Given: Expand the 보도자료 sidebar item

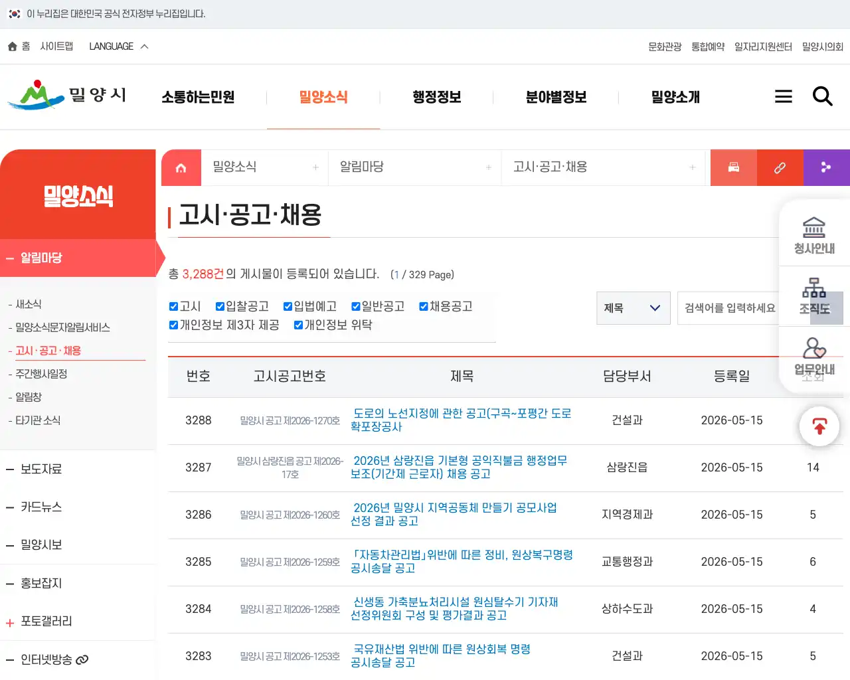Looking at the screenshot, I should coord(78,469).
